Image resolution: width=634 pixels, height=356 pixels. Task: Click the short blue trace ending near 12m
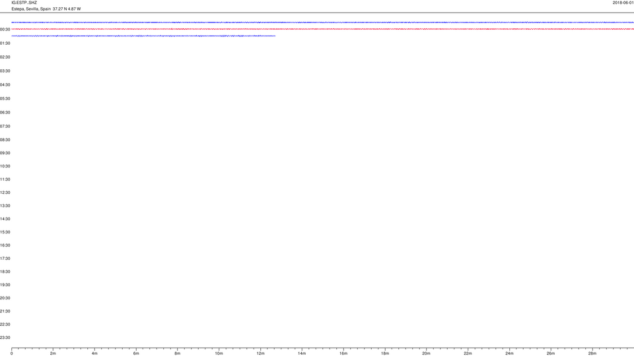(x=143, y=36)
